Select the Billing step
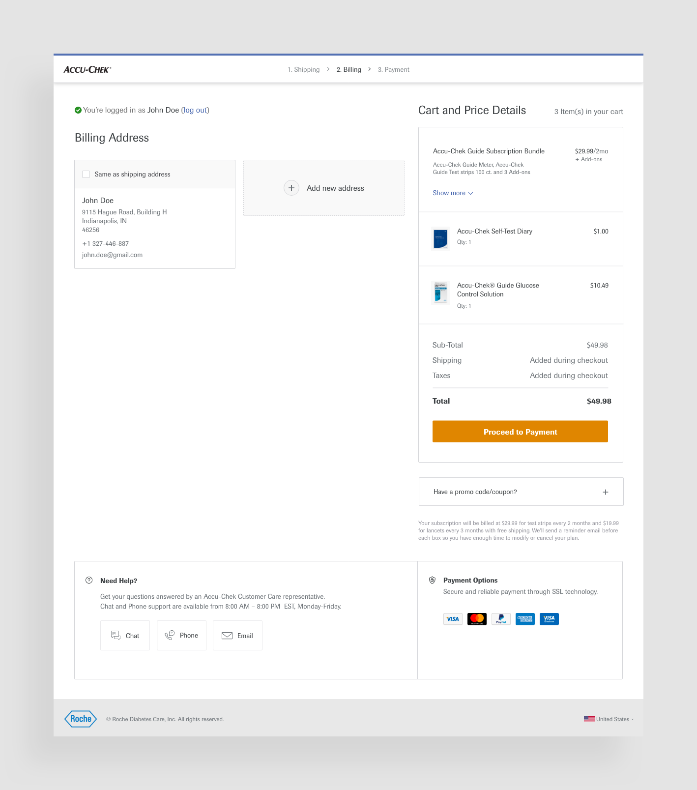697x790 pixels. click(349, 70)
